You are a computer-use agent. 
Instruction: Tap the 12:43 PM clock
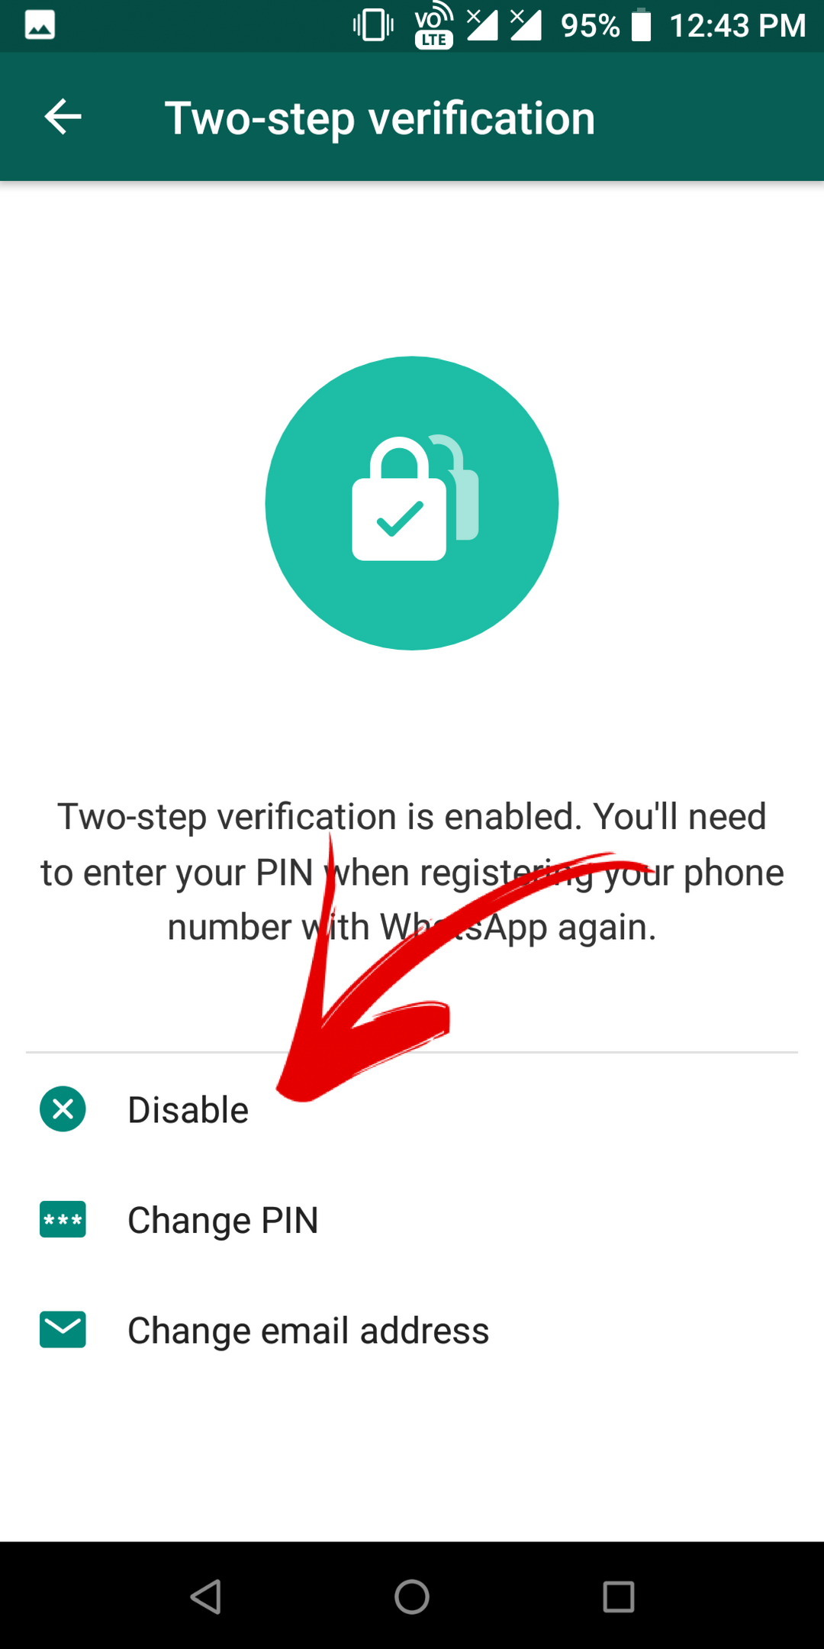click(x=737, y=26)
